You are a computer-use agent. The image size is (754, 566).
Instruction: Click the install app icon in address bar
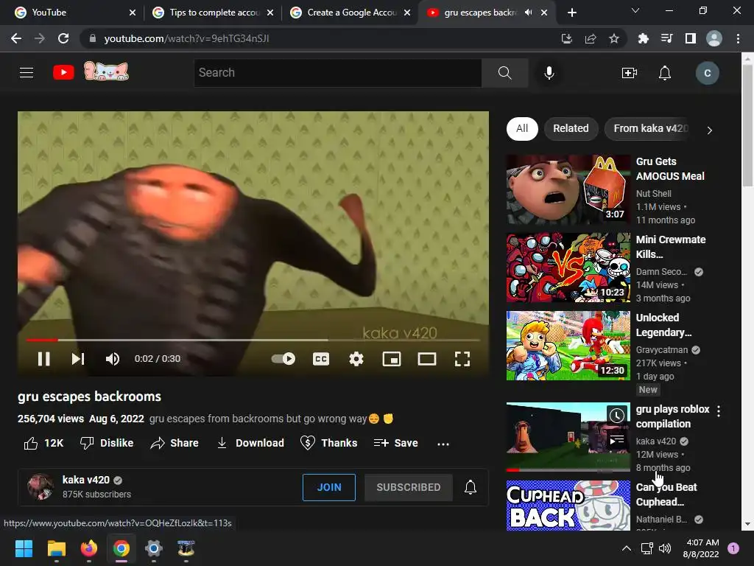pos(566,38)
